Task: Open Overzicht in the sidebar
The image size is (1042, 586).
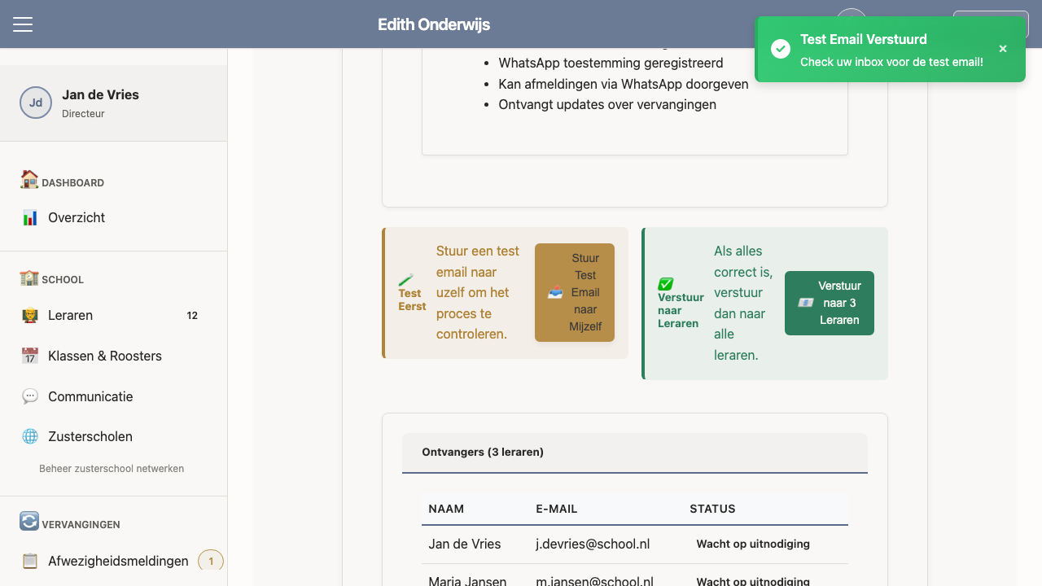Action: tap(113, 217)
